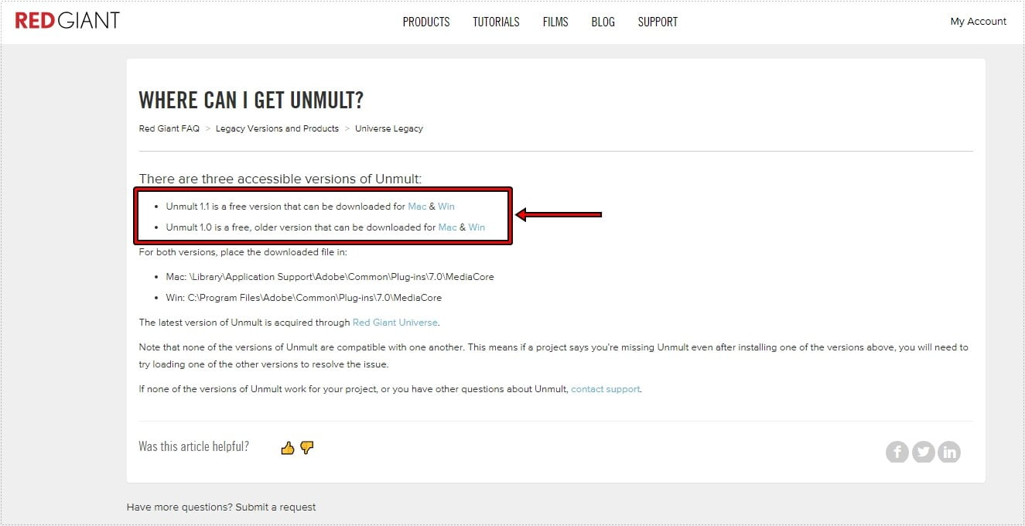This screenshot has height=526, width=1025.
Task: Click the Mac plug-in folder path text
Action: pos(330,277)
